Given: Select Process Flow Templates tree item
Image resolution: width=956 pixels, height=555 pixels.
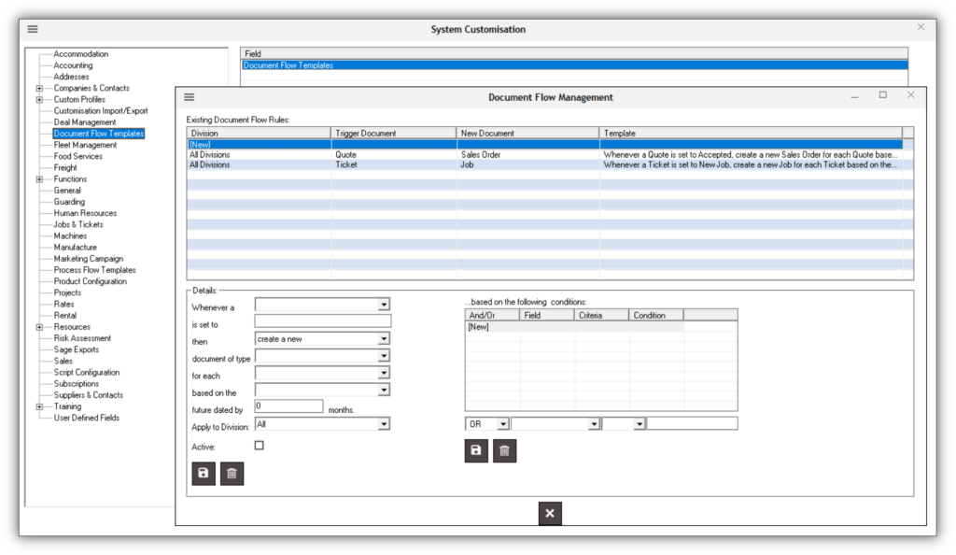Looking at the screenshot, I should (x=94, y=270).
